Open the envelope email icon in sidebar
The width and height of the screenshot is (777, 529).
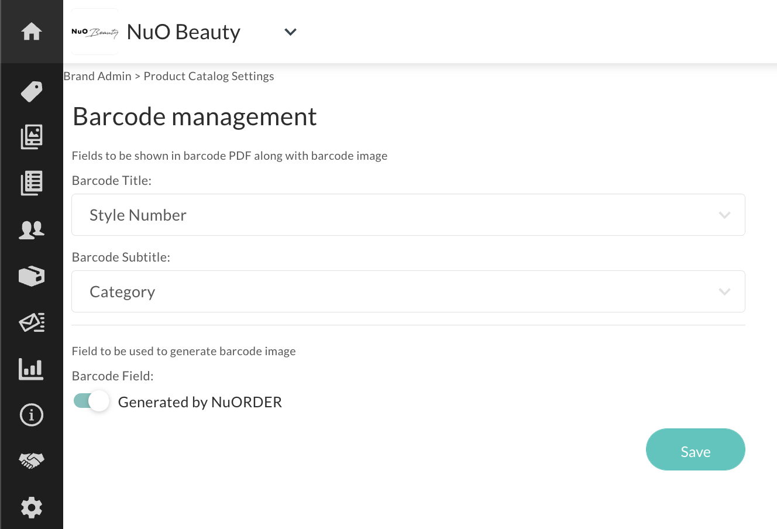pyautogui.click(x=32, y=322)
